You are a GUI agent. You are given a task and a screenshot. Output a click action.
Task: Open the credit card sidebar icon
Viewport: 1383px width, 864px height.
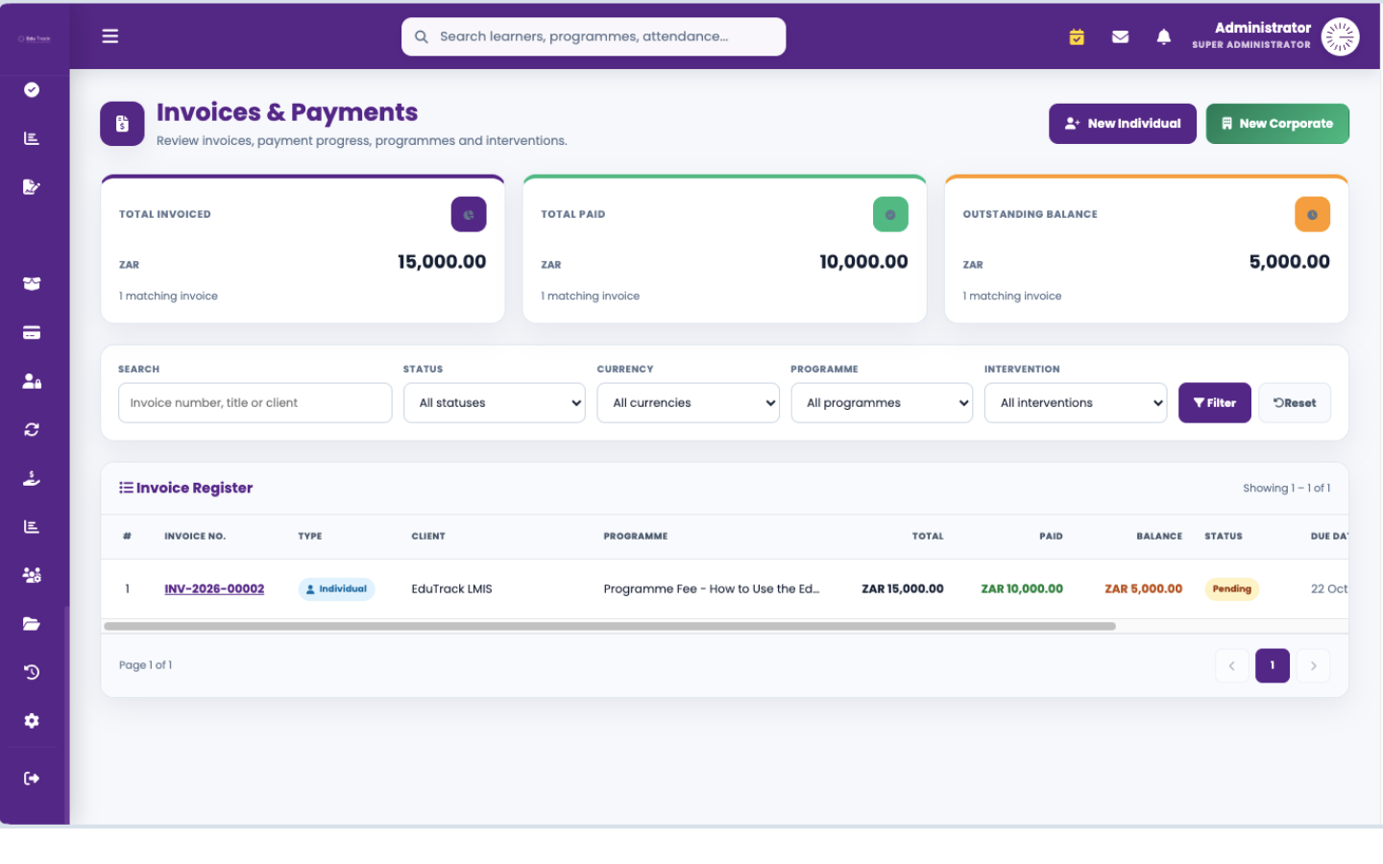tap(32, 332)
